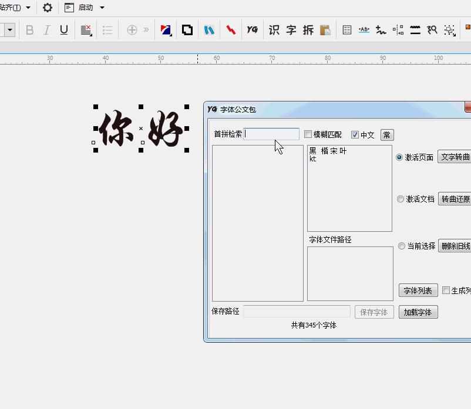The width and height of the screenshot is (471, 409).
Task: Open the font style combo box on the left
Action: (8, 29)
